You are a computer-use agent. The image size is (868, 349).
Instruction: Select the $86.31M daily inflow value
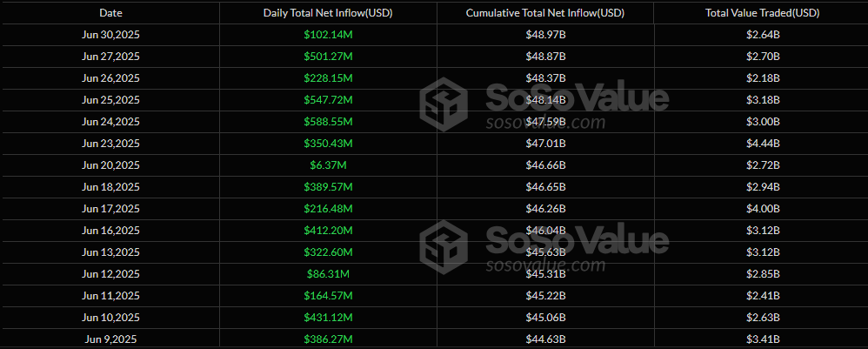pyautogui.click(x=328, y=273)
